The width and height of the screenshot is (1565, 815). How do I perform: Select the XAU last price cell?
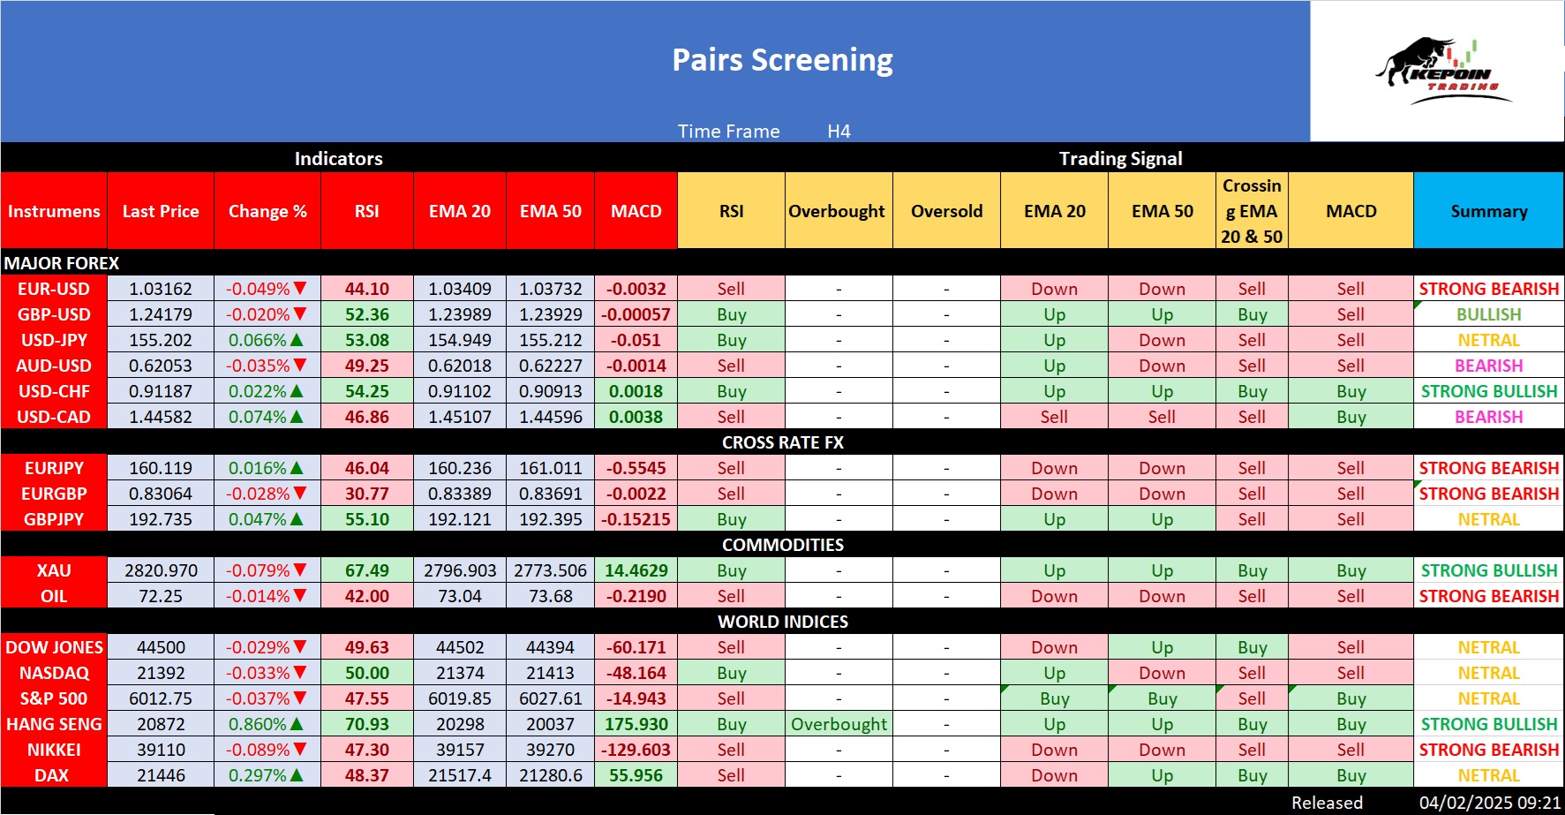(161, 570)
